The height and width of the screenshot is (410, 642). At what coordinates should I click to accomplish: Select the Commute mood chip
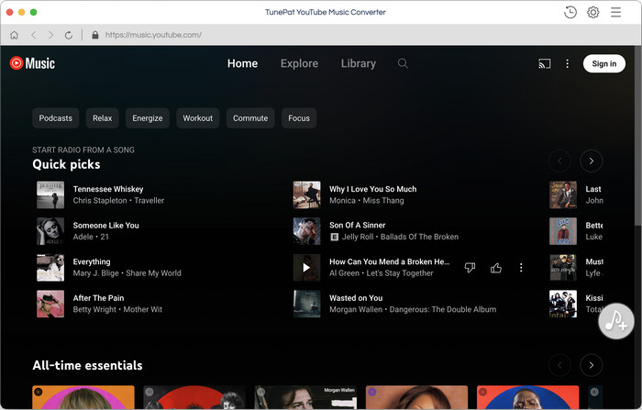pos(250,118)
